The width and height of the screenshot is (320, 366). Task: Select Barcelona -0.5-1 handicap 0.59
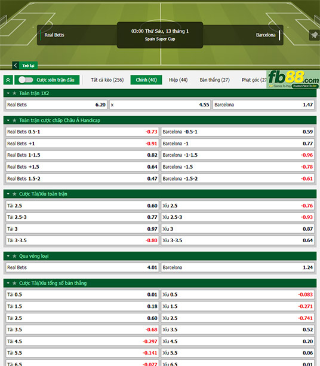238,132
